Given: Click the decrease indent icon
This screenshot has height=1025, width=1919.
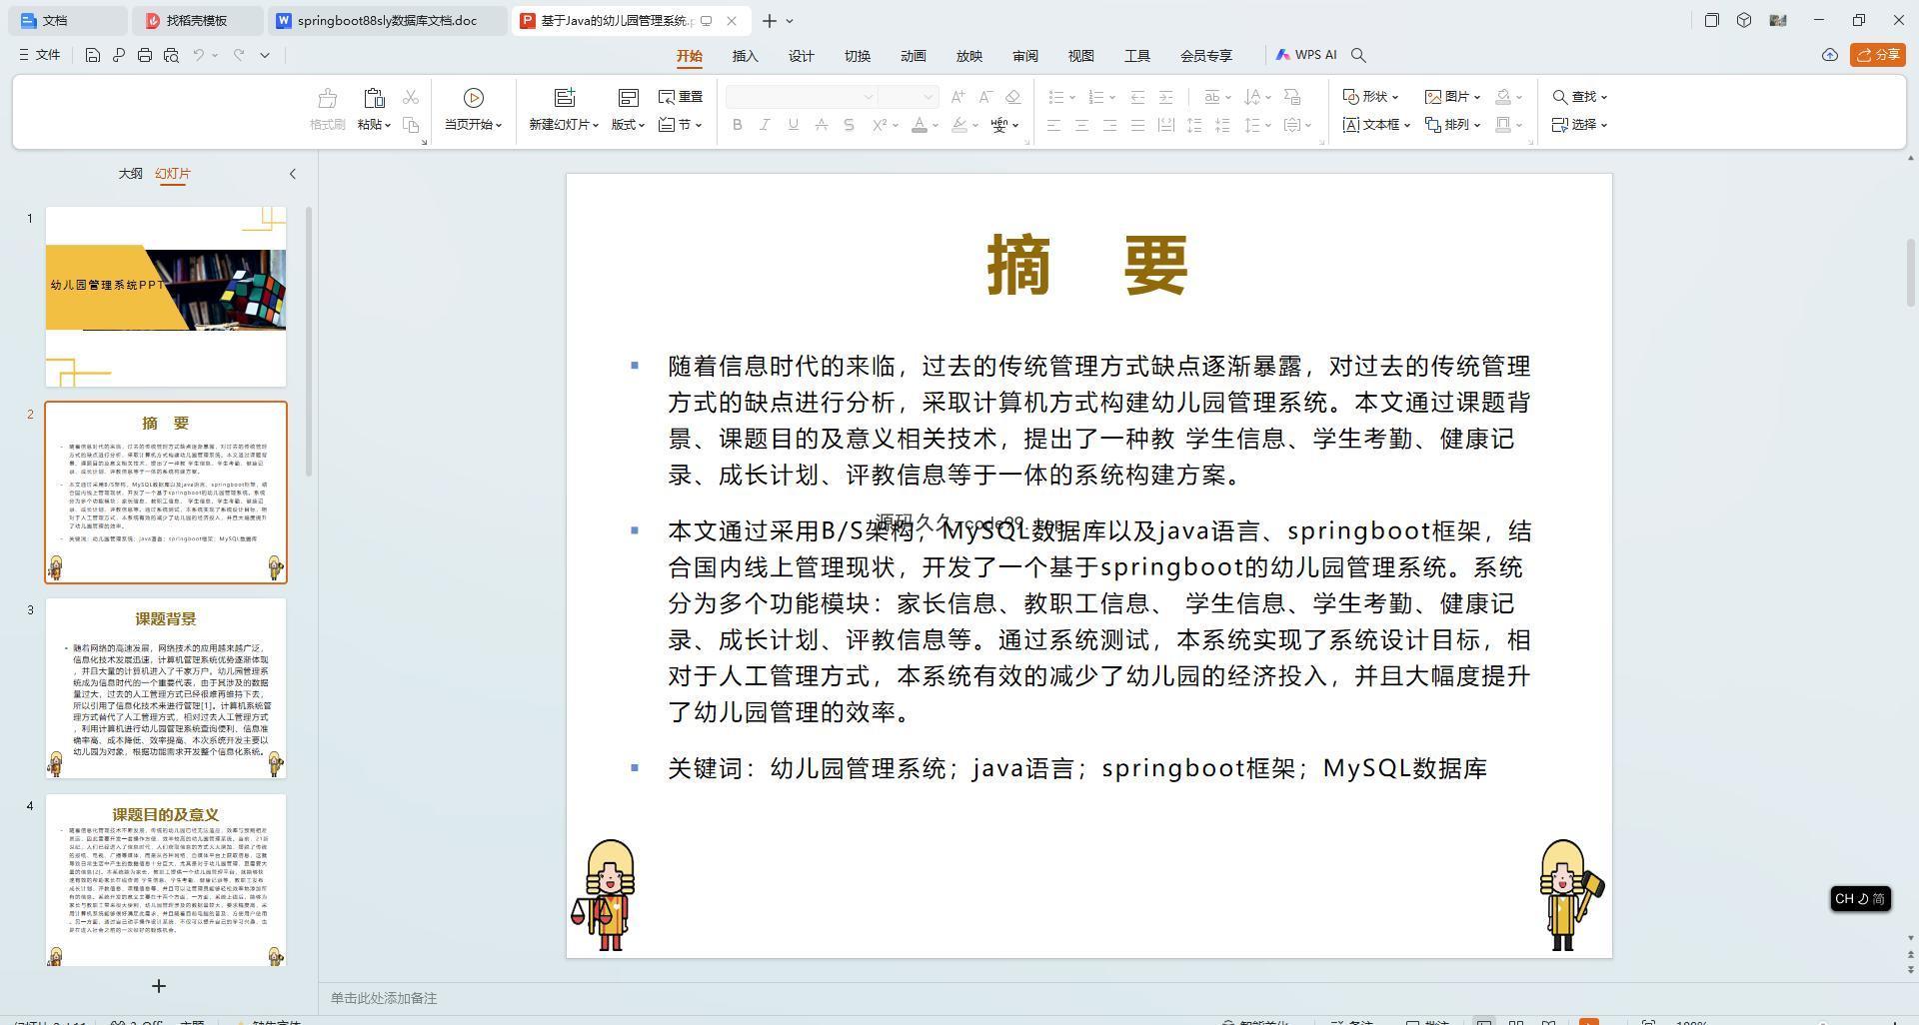Looking at the screenshot, I should click(1137, 97).
